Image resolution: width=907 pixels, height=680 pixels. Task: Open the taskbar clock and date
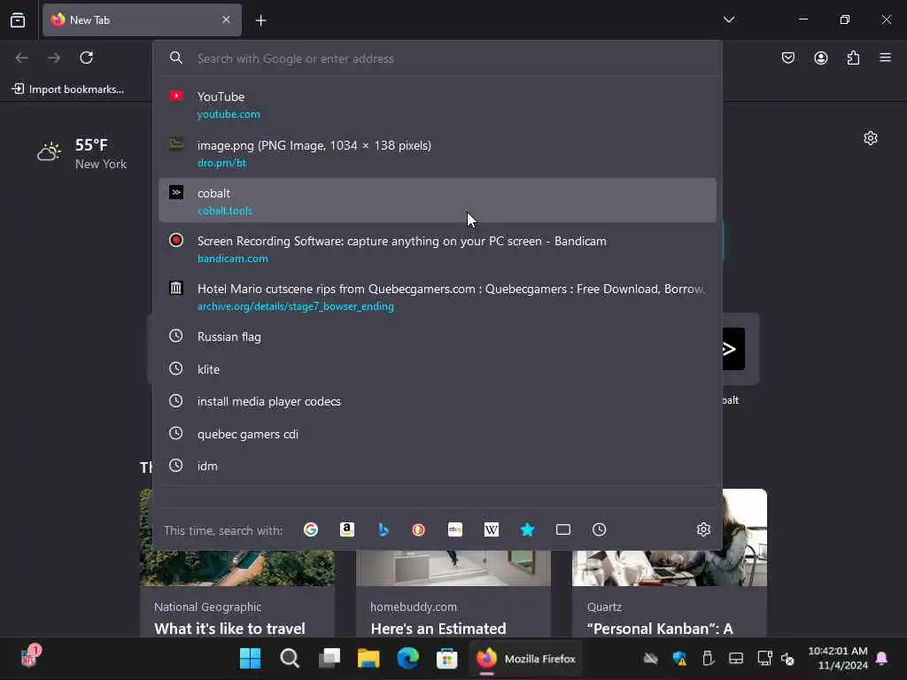tap(838, 658)
